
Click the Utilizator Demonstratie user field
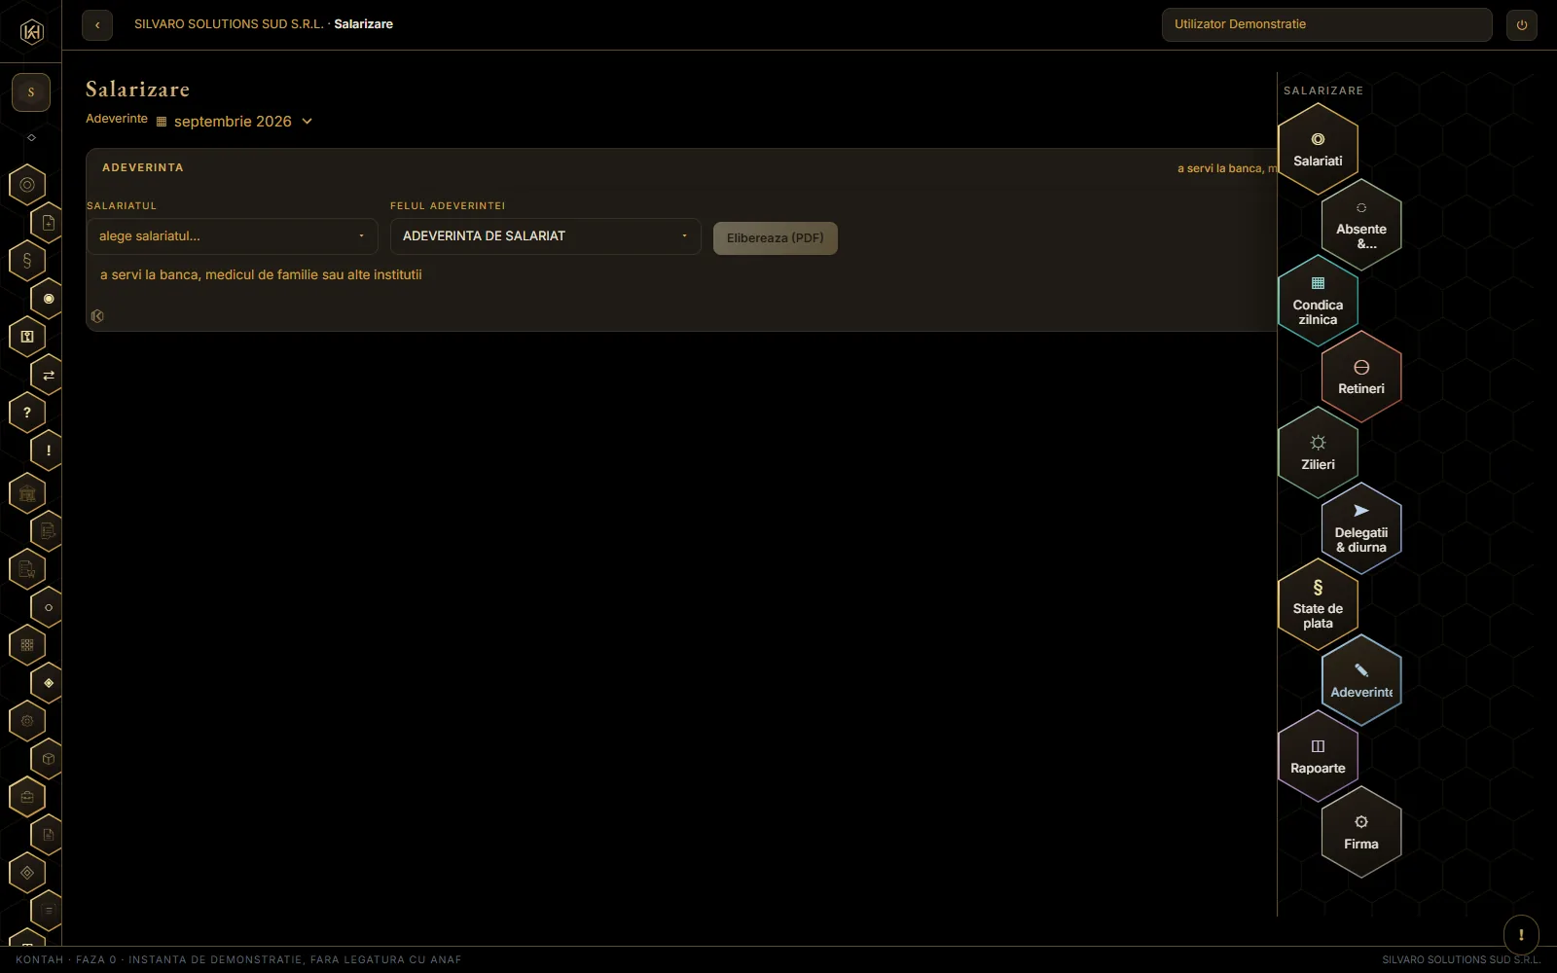click(1326, 25)
